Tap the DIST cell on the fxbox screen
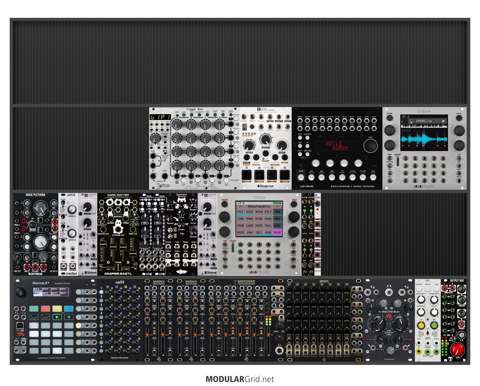 tap(250, 212)
